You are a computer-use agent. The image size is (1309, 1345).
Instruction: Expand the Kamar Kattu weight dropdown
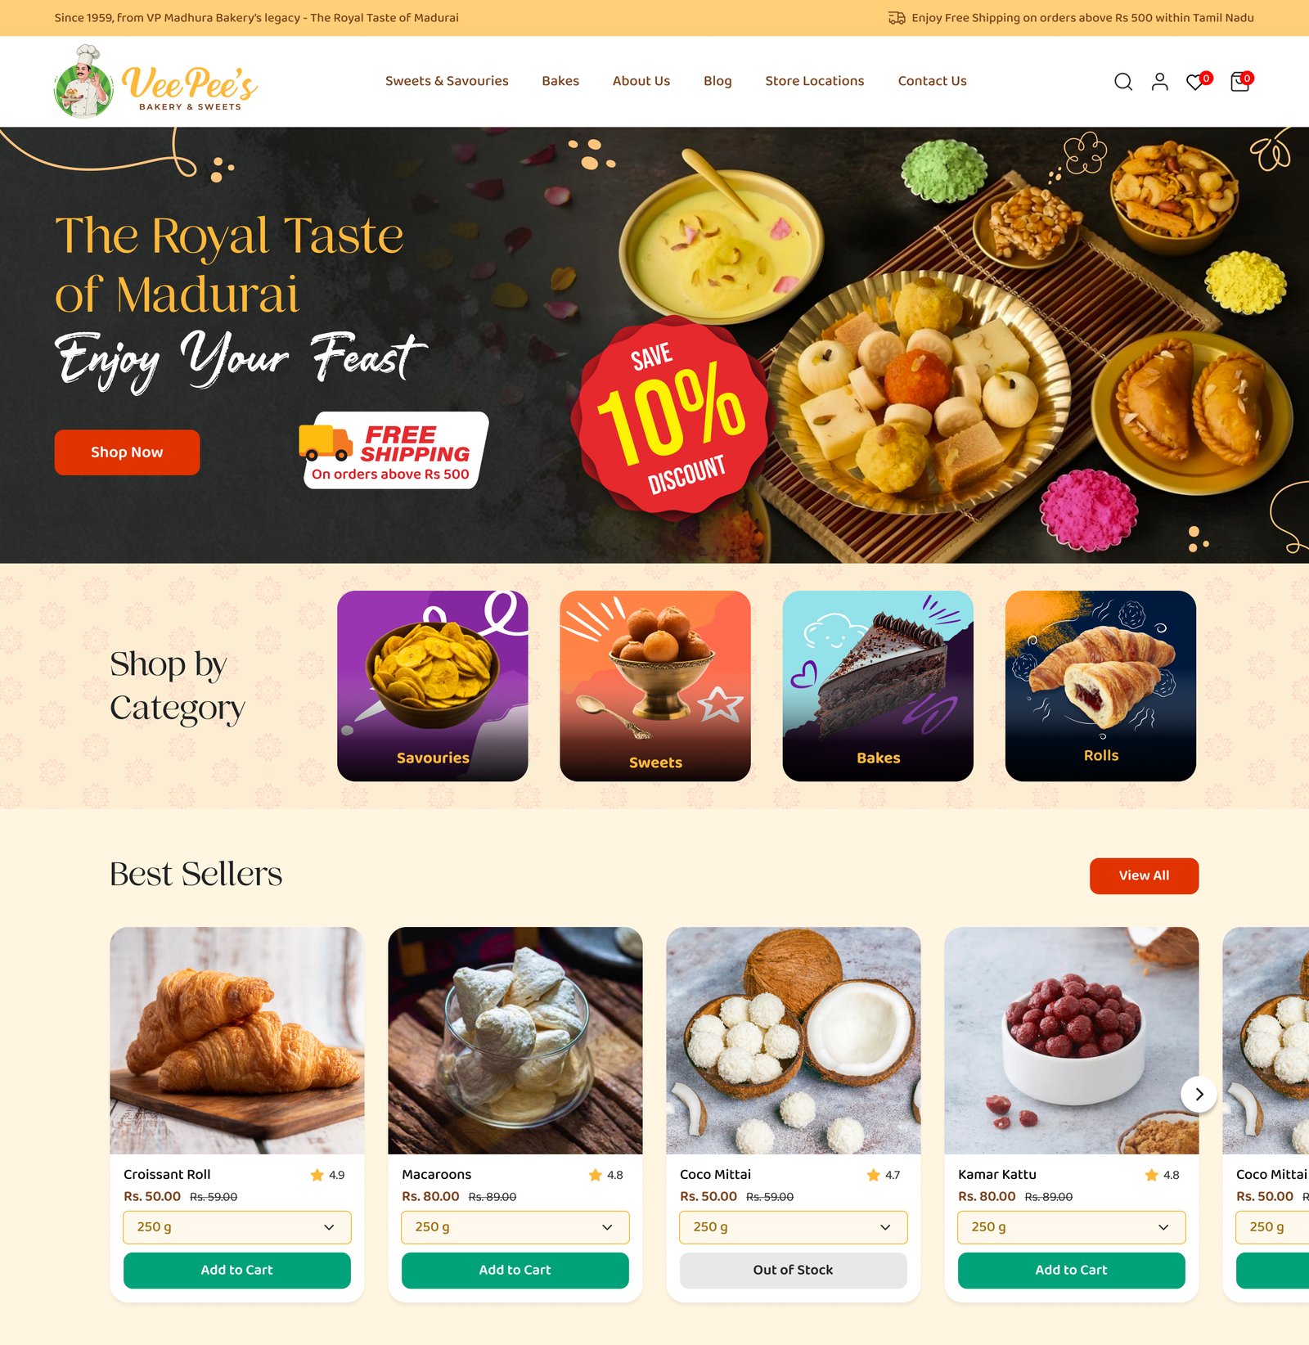click(x=1072, y=1227)
